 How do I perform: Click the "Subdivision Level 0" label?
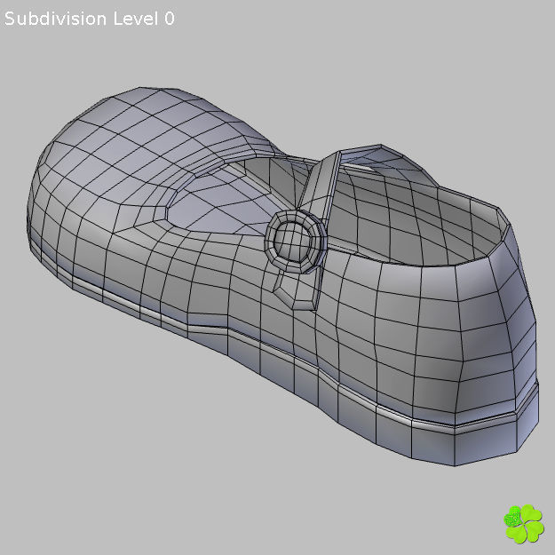89,19
